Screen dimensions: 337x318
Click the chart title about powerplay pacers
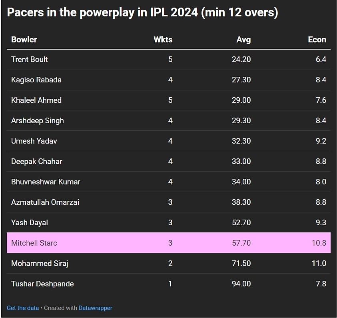tap(142, 12)
